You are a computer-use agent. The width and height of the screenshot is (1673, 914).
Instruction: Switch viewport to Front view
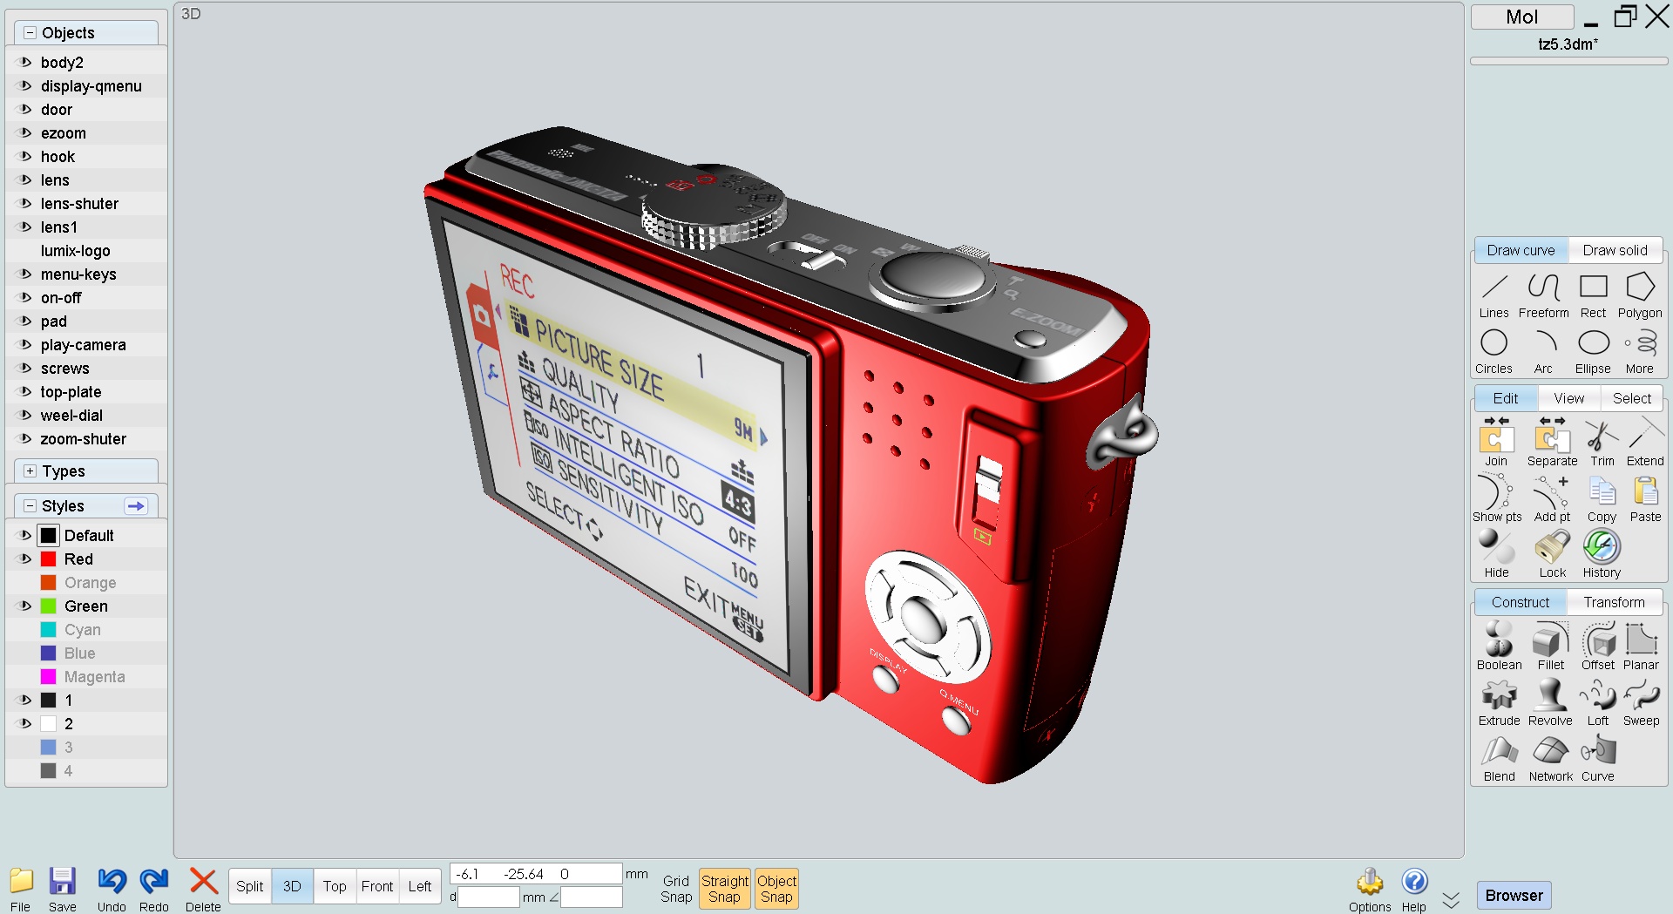pos(377,886)
